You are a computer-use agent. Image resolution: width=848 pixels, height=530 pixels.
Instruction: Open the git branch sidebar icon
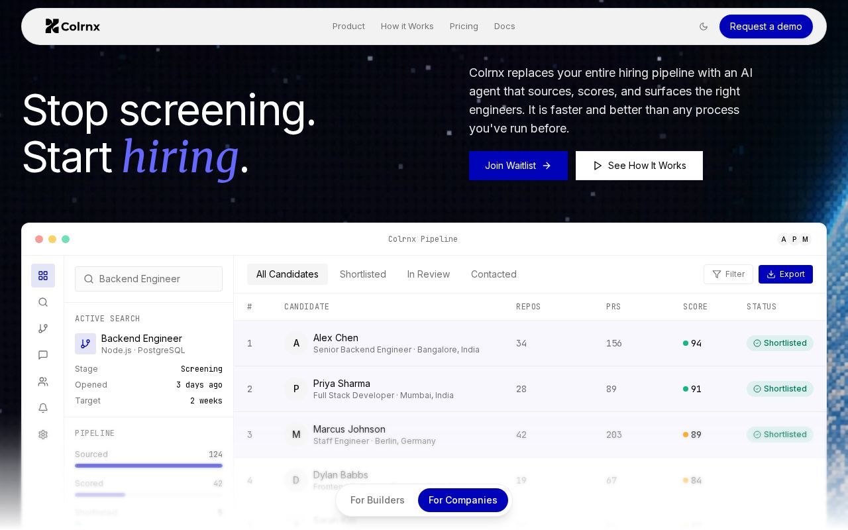click(x=43, y=329)
